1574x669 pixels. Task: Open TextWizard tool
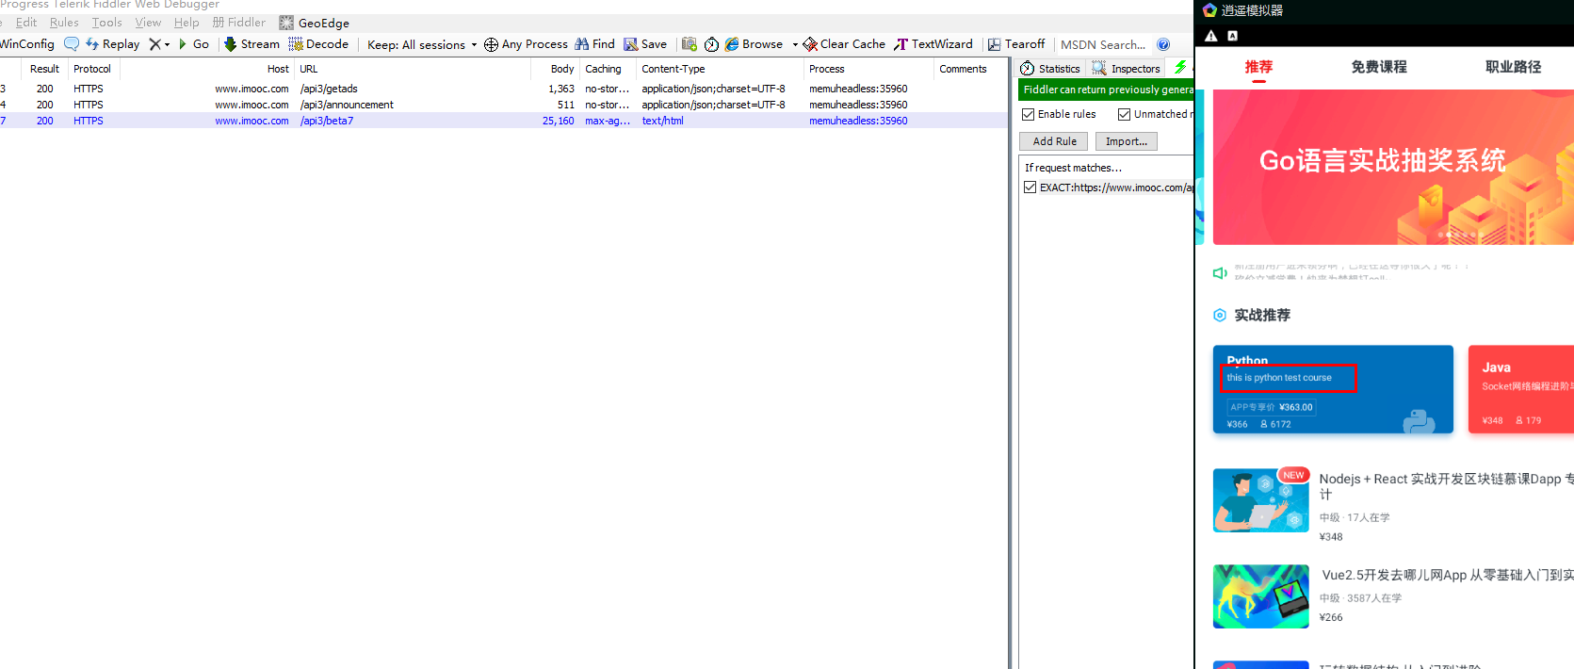(x=933, y=44)
